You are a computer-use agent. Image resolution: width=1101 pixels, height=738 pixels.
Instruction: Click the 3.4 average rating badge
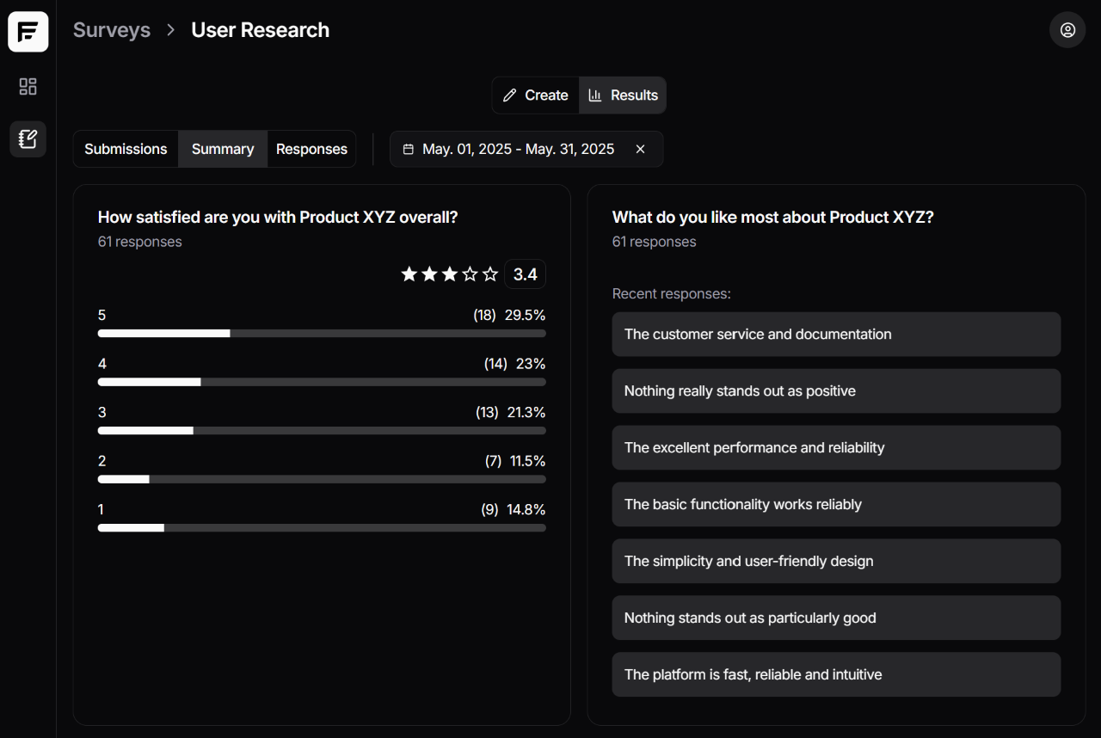click(525, 274)
